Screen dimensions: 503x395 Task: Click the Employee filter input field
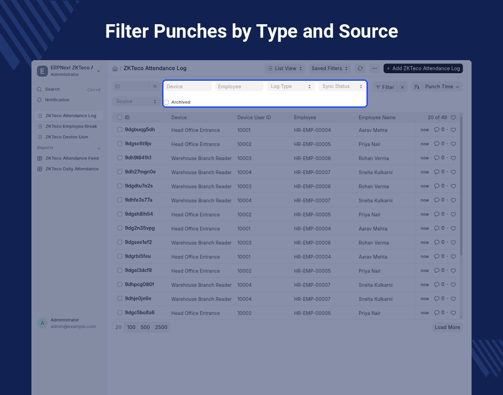239,87
